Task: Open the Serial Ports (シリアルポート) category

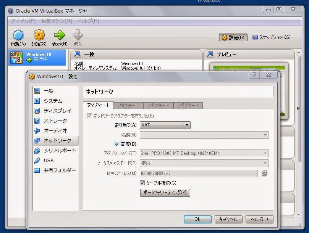Action: tap(55, 151)
